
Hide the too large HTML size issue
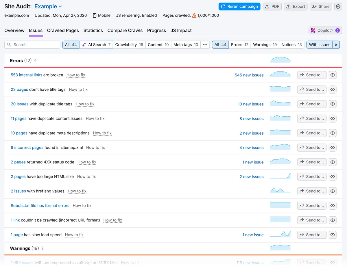(333, 176)
